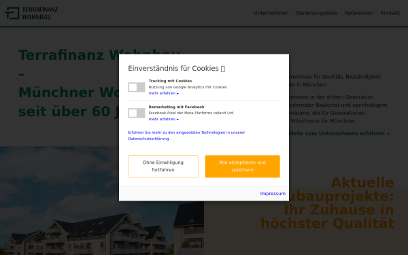Open the Kontakt menu item
Screen dimensions: 408x255
coord(390,13)
